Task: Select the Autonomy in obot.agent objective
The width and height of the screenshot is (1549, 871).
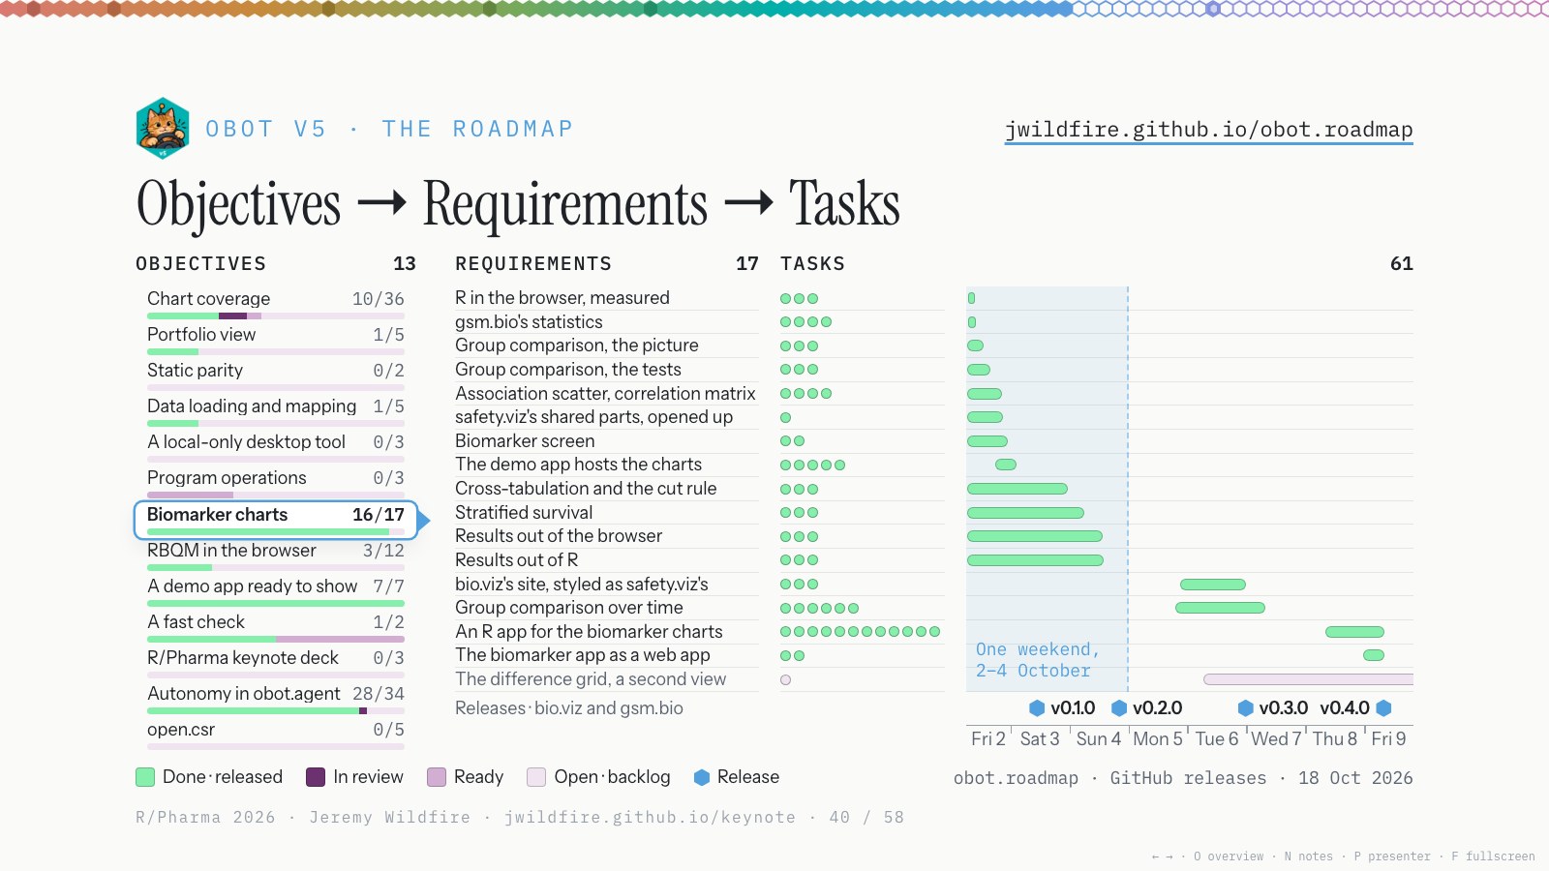Action: [275, 698]
